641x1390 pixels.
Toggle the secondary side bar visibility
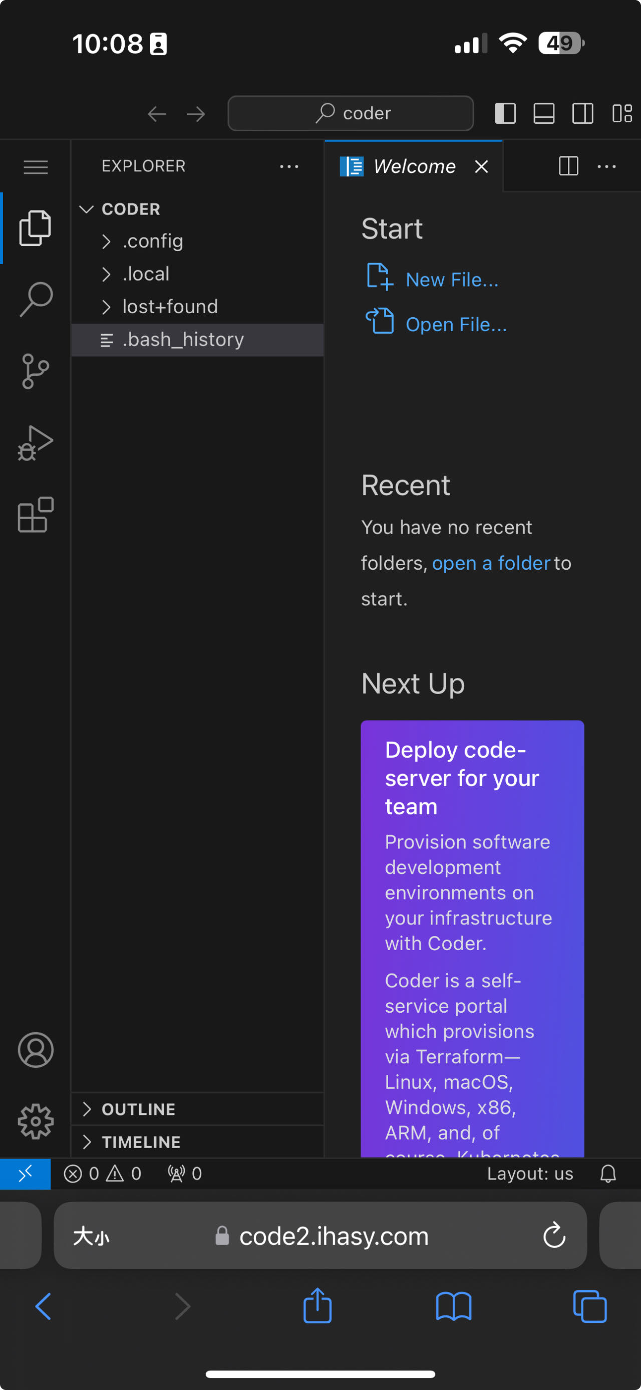click(582, 113)
